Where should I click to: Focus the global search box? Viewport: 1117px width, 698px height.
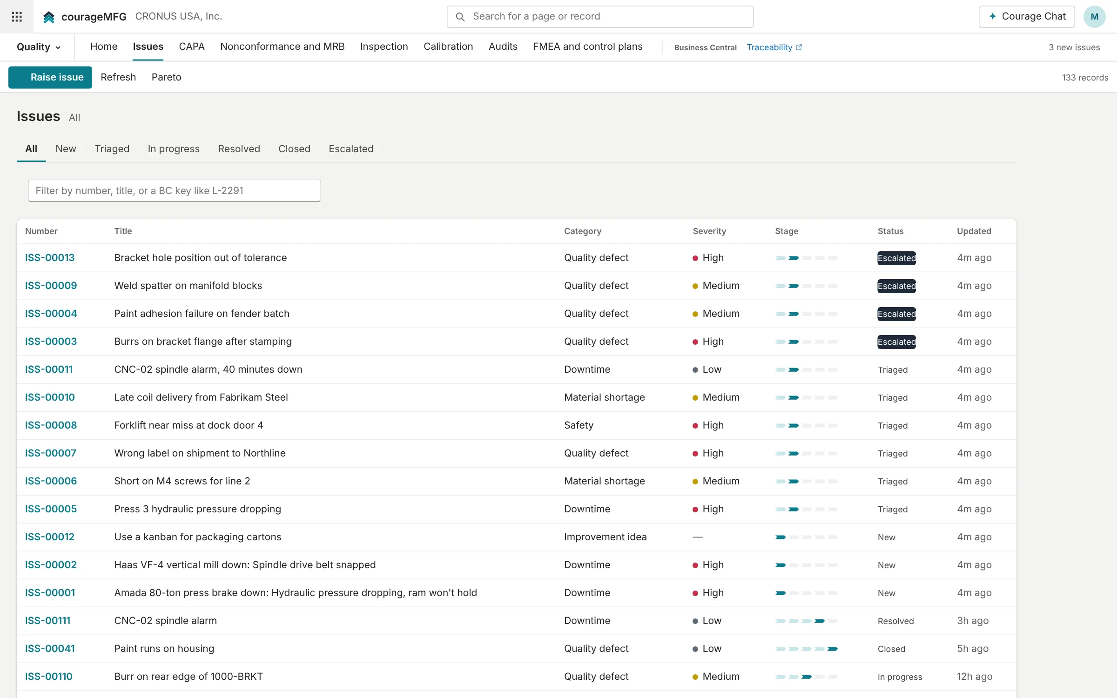pos(600,17)
